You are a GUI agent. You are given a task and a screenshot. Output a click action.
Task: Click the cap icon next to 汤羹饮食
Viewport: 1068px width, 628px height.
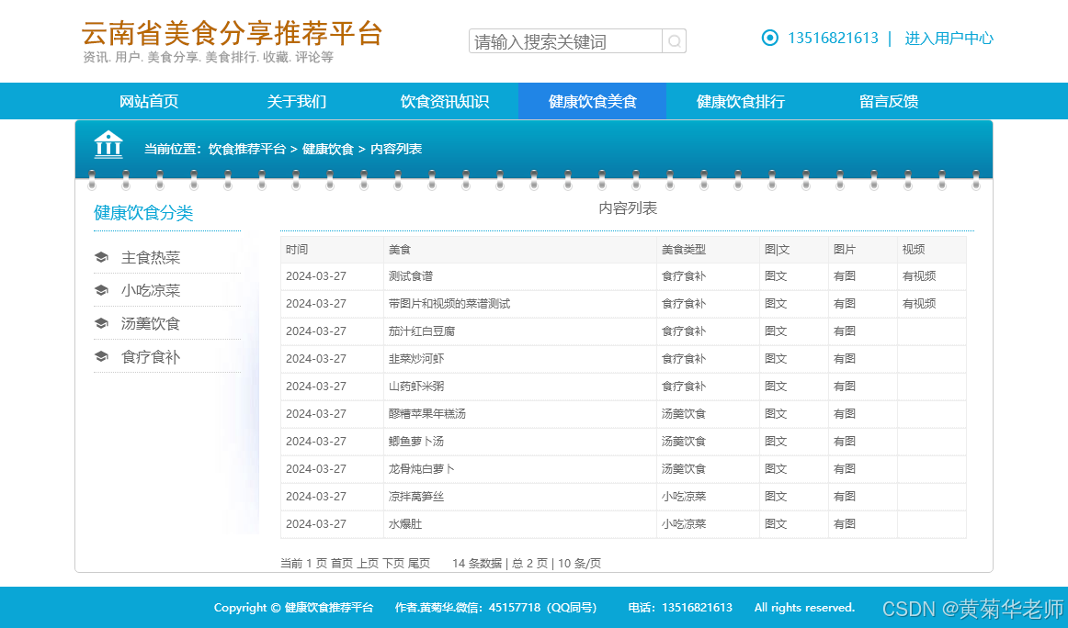(101, 323)
